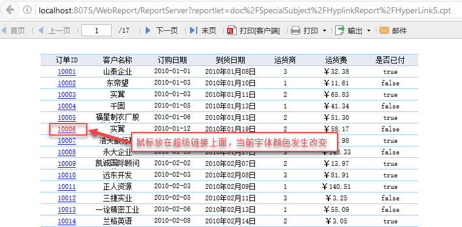Click freight value ￥140.51

336,186
